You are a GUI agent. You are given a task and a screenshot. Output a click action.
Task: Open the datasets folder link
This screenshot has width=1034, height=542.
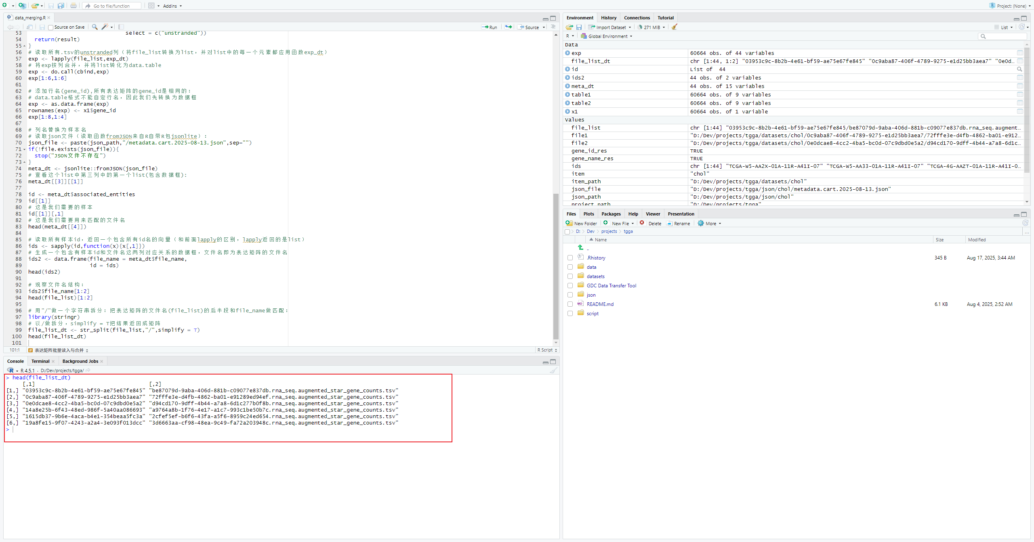coord(595,276)
